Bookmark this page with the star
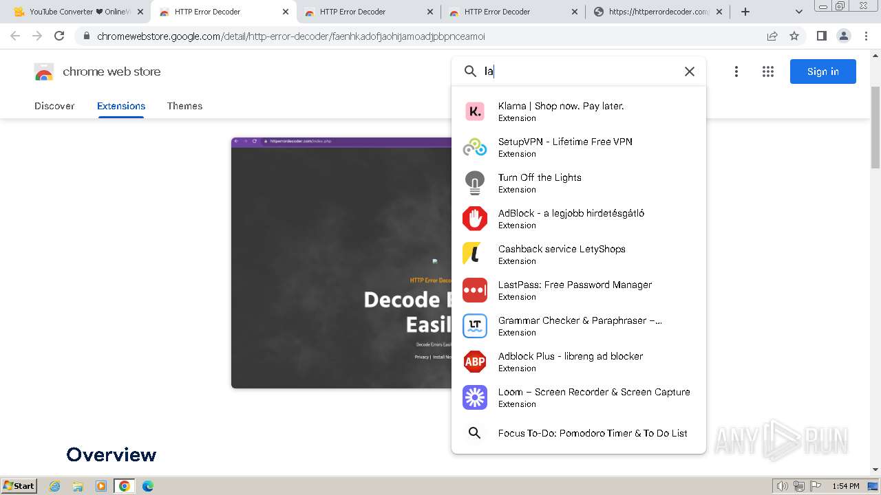This screenshot has width=881, height=495. click(x=794, y=36)
